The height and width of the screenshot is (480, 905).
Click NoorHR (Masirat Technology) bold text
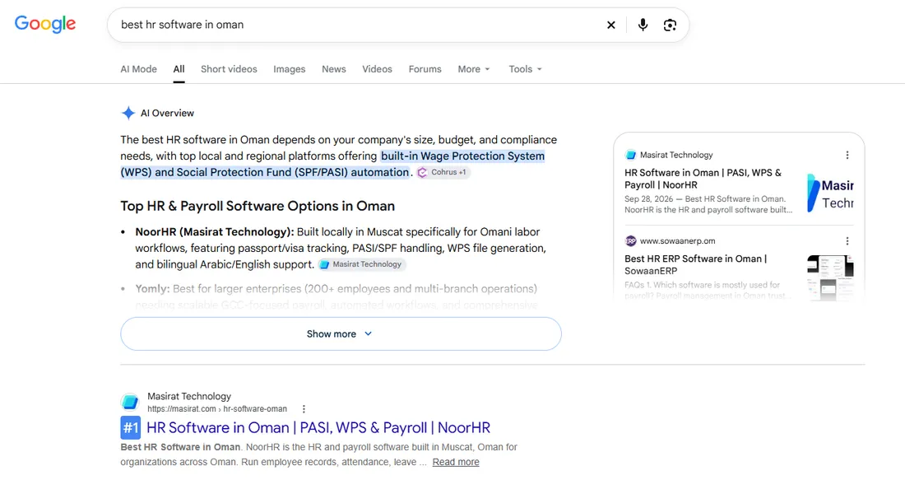[215, 231]
